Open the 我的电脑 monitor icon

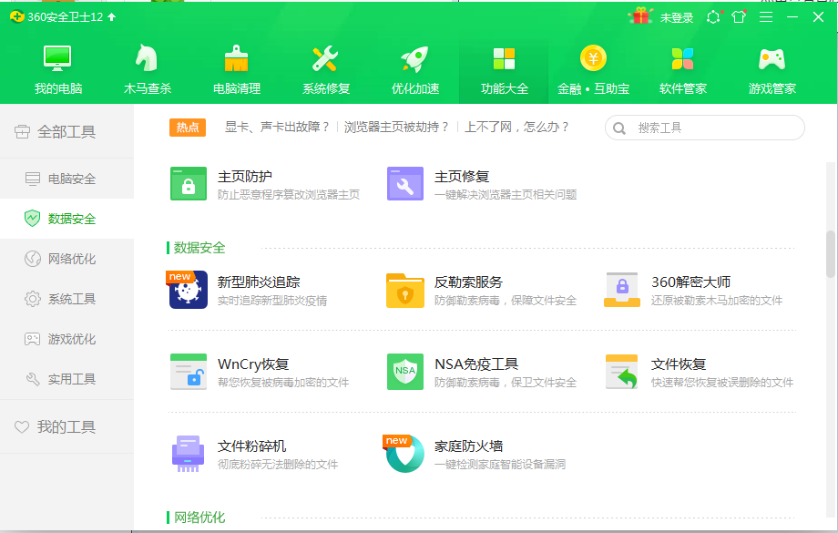57,58
